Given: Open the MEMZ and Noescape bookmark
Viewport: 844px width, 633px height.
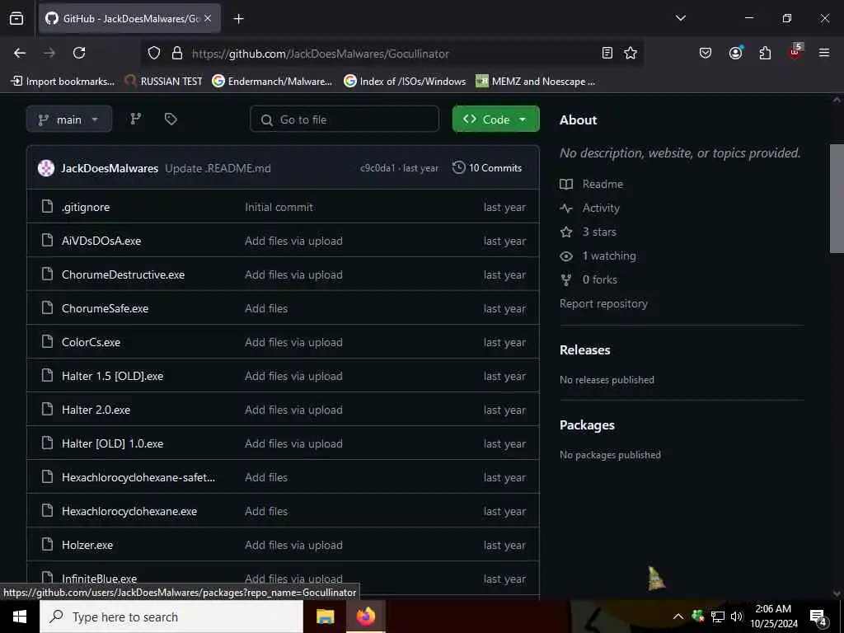Looking at the screenshot, I should (x=536, y=82).
